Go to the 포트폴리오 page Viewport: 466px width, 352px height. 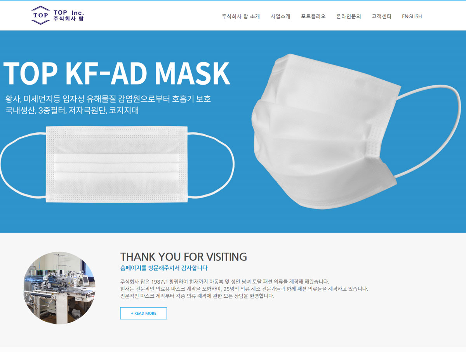(x=313, y=16)
